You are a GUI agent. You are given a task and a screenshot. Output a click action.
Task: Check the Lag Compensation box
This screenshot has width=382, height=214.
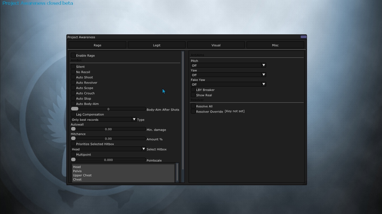(73, 114)
